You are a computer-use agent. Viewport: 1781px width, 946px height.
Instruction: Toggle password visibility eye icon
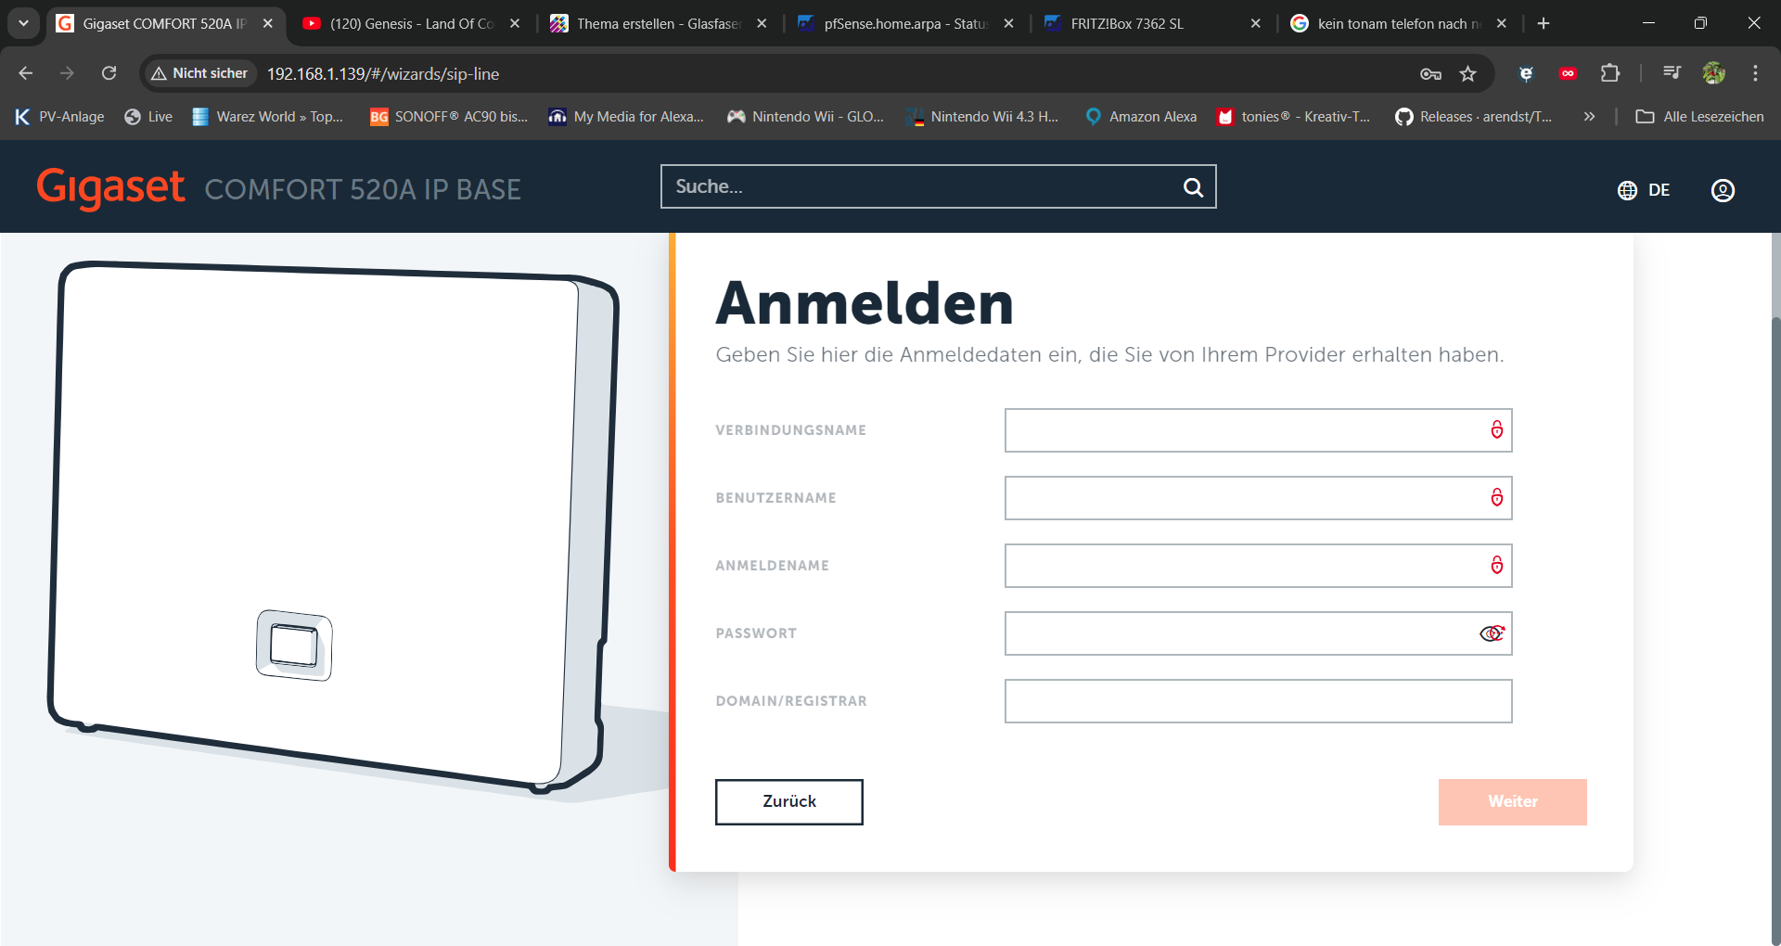[x=1492, y=633]
